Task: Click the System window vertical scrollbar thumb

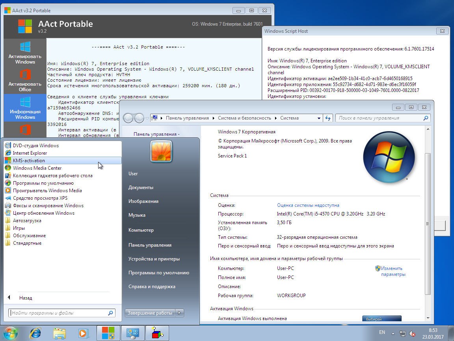Action: 428,223
